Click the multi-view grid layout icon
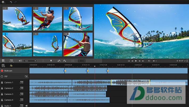Image resolution: width=189 pixels, height=107 pixels. pyautogui.click(x=3, y=61)
